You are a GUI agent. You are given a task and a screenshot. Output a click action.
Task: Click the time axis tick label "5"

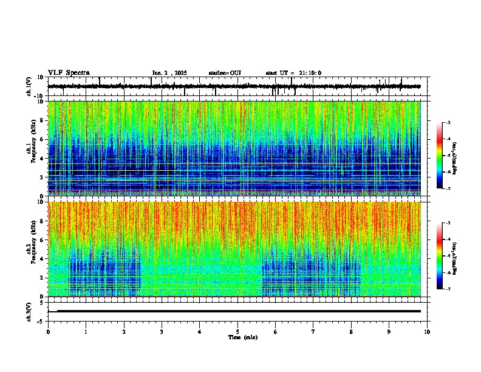pos(237,332)
